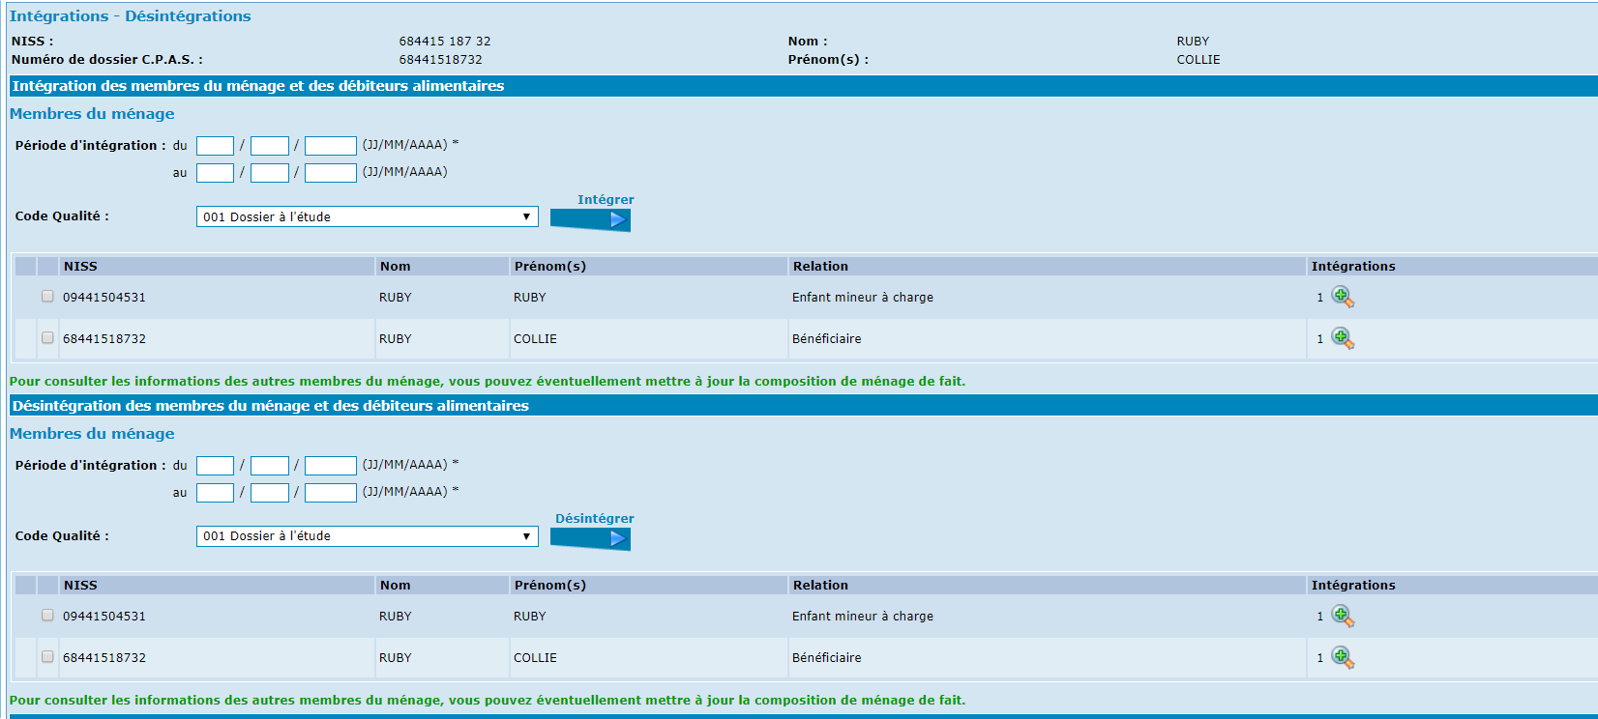Screen dimensions: 1598x719
Task: Tick checkbox for 68441518732 in the Désintégration table
Action: (x=47, y=657)
